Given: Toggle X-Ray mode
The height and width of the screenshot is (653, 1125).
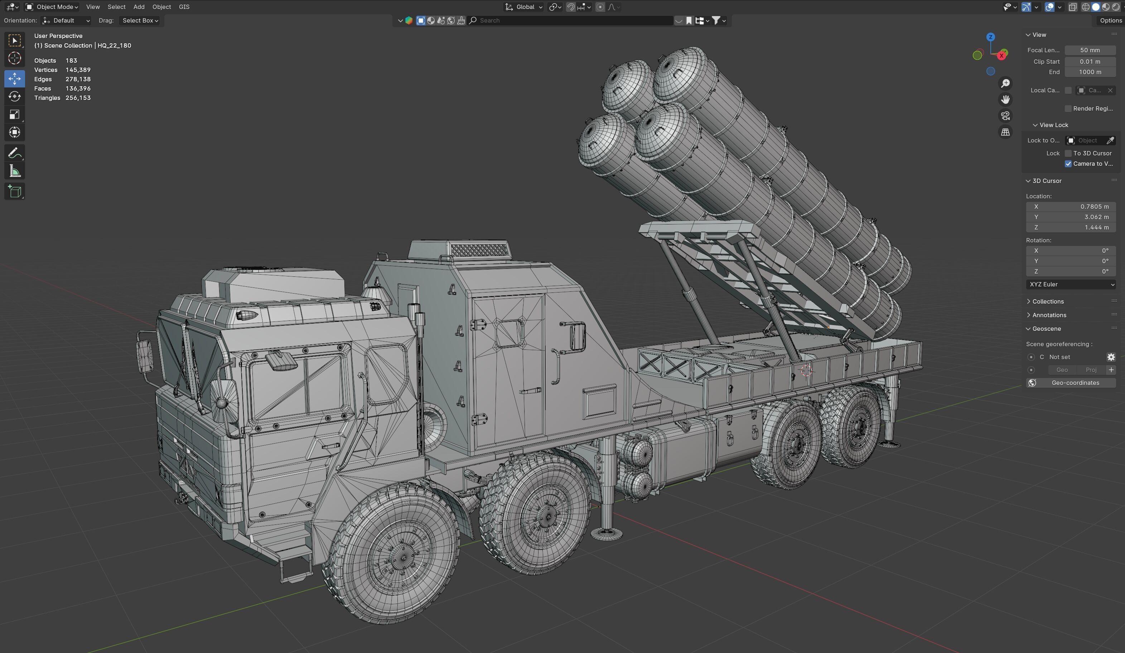Looking at the screenshot, I should pos(1073,7).
